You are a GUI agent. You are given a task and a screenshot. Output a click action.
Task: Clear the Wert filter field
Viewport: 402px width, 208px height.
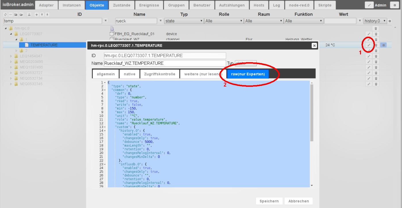[x=360, y=21]
